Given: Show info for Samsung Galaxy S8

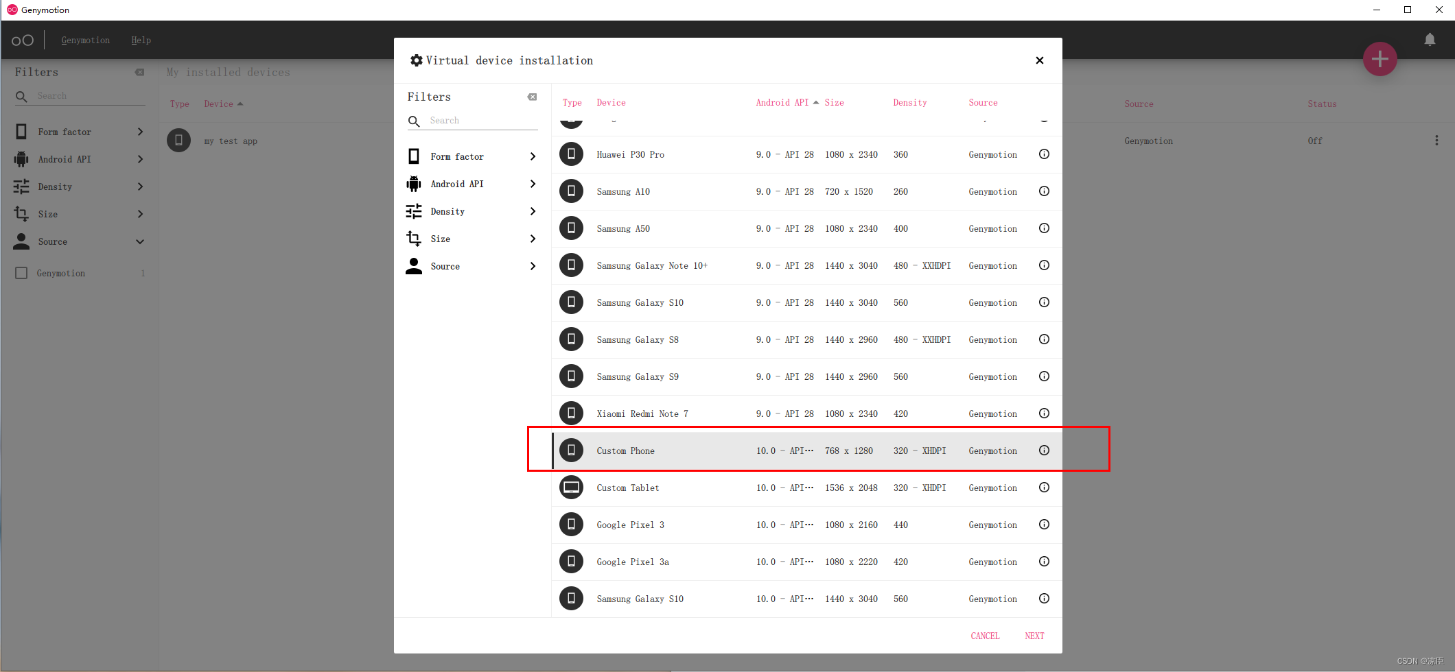Looking at the screenshot, I should [1044, 339].
